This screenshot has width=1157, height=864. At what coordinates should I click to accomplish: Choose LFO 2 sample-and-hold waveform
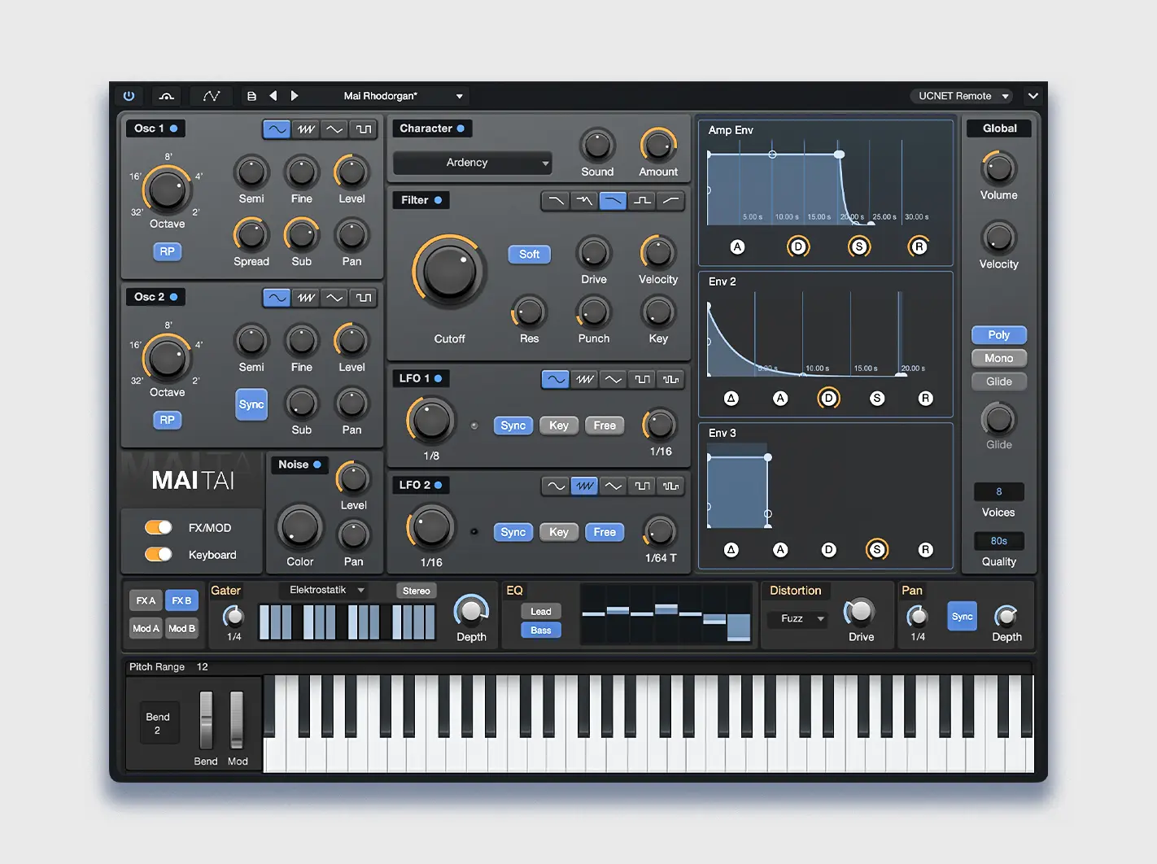(x=670, y=486)
